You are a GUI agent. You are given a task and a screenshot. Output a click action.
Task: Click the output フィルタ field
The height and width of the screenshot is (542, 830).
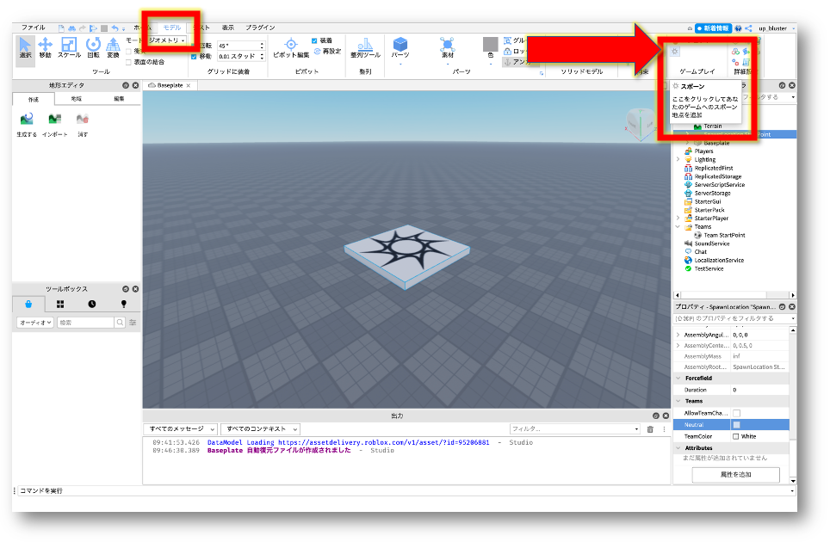pos(575,428)
